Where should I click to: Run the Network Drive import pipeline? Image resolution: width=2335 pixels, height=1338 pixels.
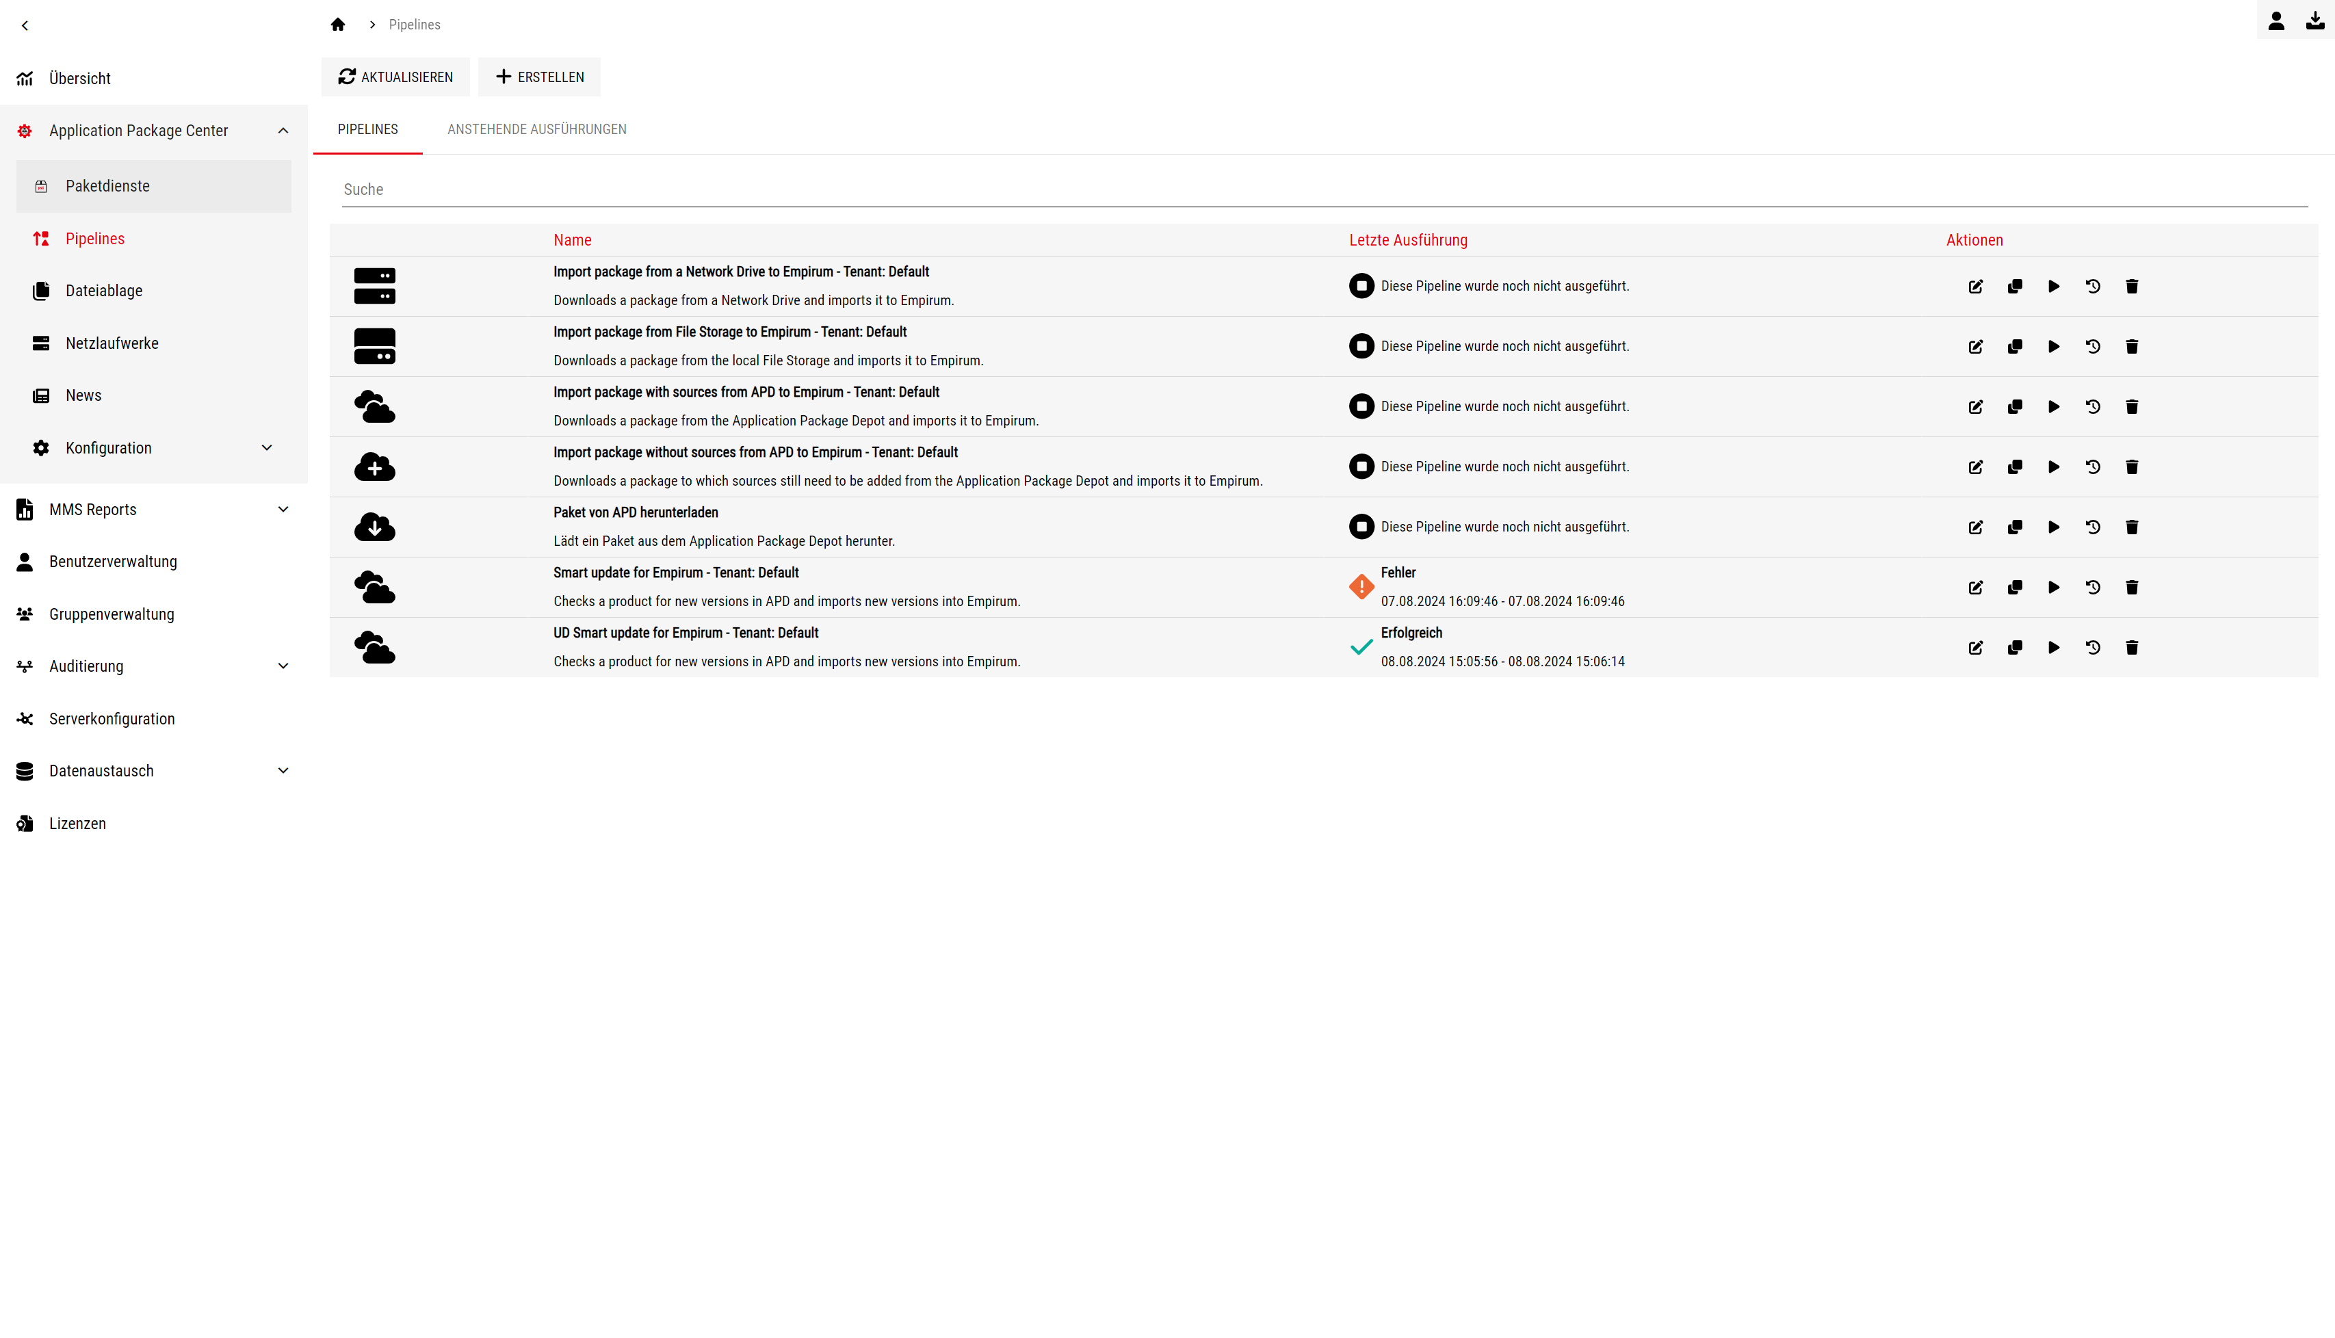pos(2053,287)
